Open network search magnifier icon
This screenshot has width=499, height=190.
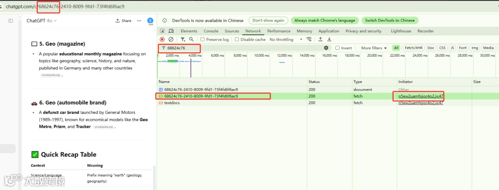click(x=191, y=39)
